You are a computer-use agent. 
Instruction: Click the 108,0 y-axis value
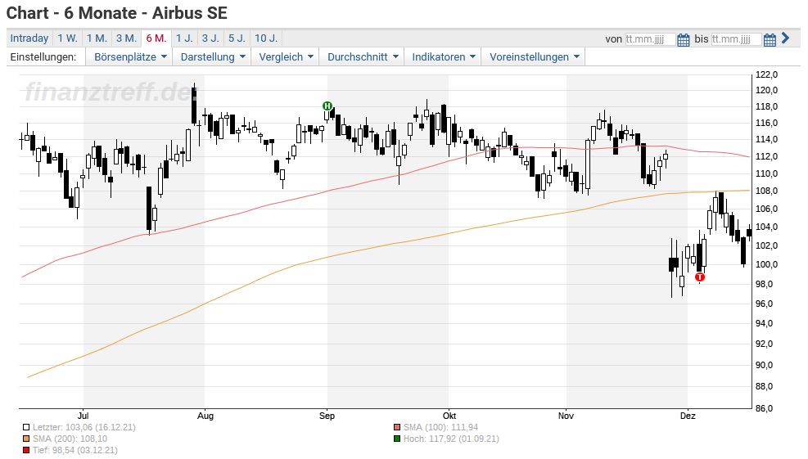pos(766,191)
